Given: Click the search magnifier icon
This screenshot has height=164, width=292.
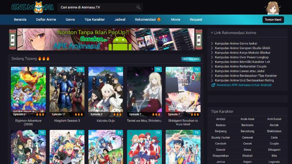Looking at the screenshot, I should pos(138,7).
